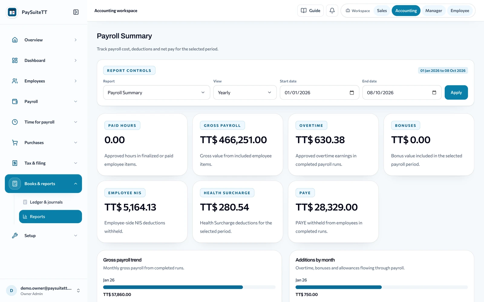Click the Purchases cart icon
Screen dimensions: 484x302
(x=15, y=143)
